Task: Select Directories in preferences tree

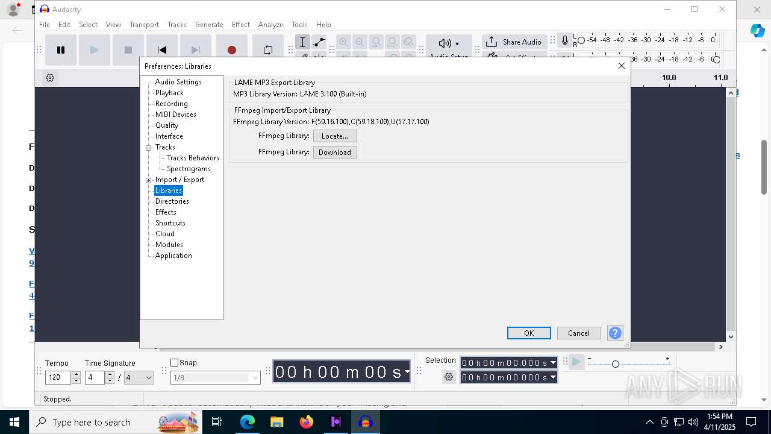Action: pyautogui.click(x=172, y=201)
